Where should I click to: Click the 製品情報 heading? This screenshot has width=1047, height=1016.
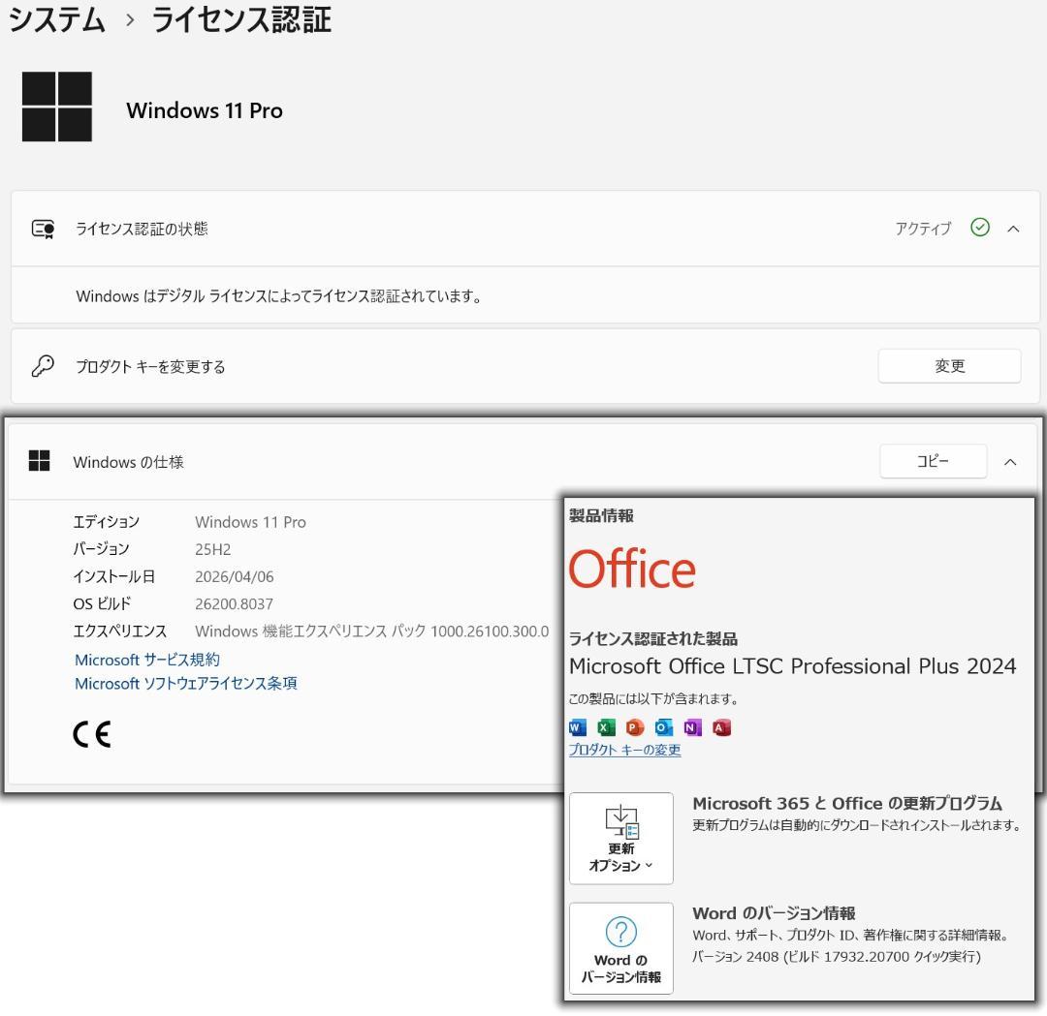[x=601, y=515]
